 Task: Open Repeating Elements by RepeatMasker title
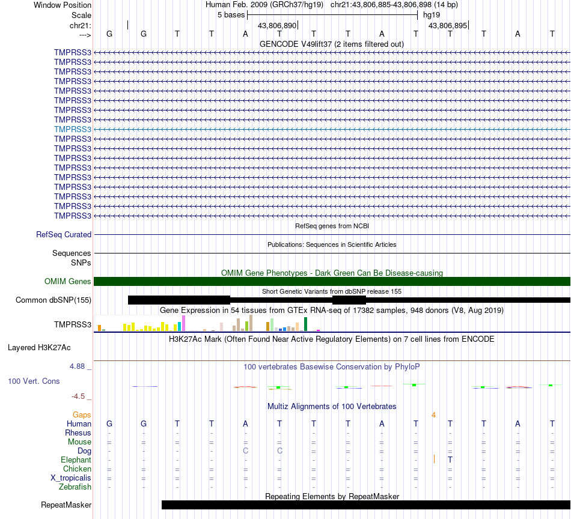pyautogui.click(x=332, y=496)
